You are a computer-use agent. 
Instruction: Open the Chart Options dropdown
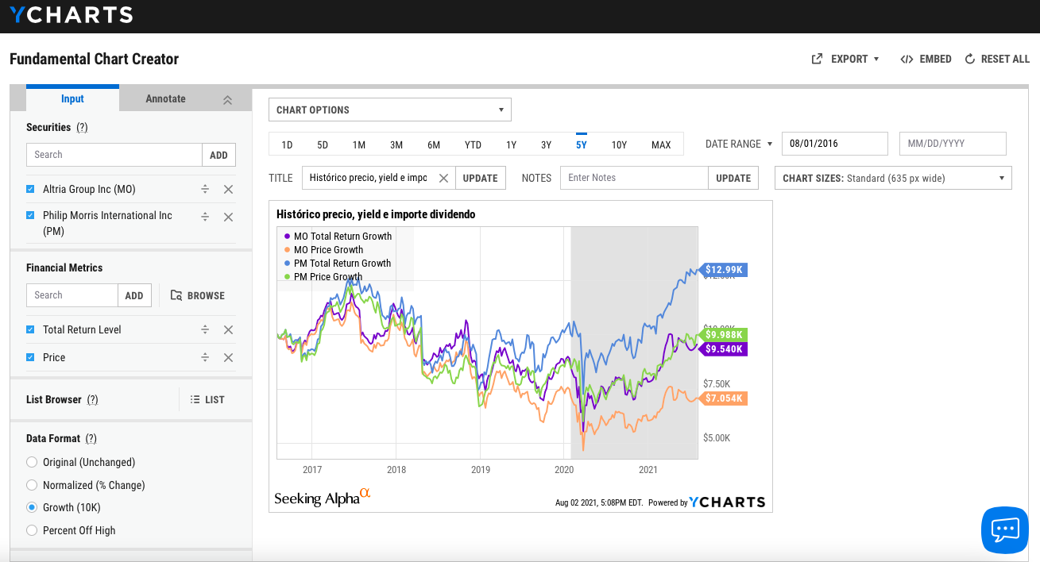pos(389,110)
